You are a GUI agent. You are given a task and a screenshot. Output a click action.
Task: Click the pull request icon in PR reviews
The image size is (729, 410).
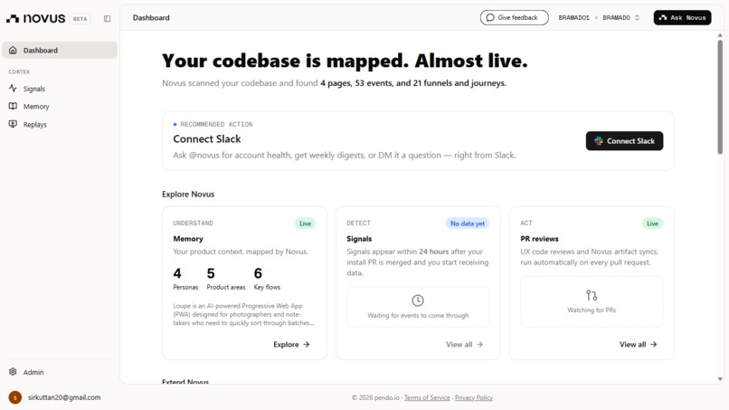(x=592, y=295)
